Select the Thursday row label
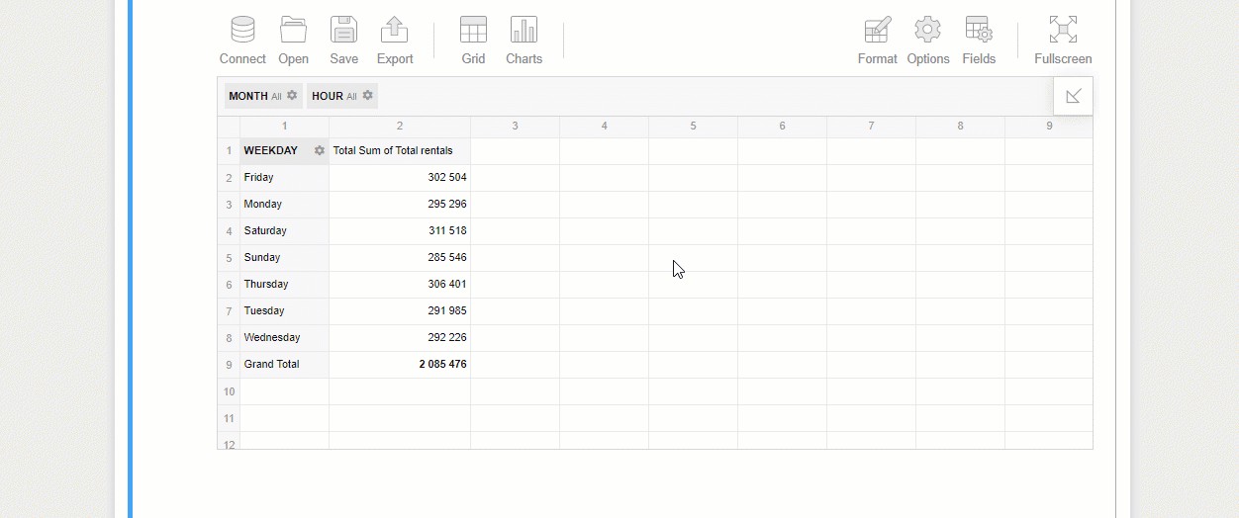Image resolution: width=1239 pixels, height=518 pixels. [x=285, y=285]
